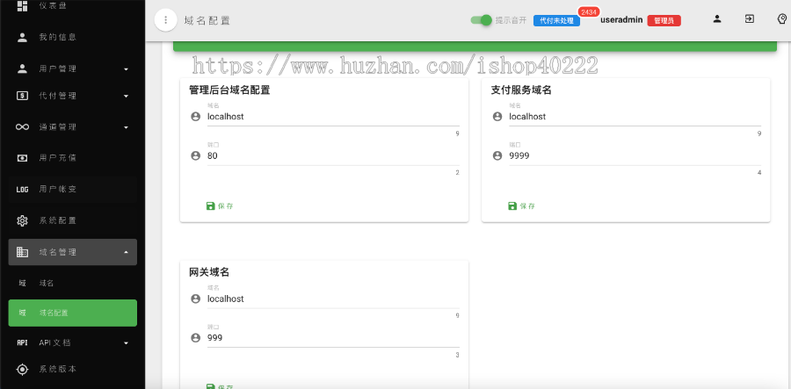Save the 支付服务域名 settings
791x389 pixels.
click(x=522, y=206)
